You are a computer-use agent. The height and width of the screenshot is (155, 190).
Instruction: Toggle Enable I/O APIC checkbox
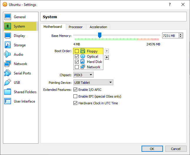click(75, 90)
